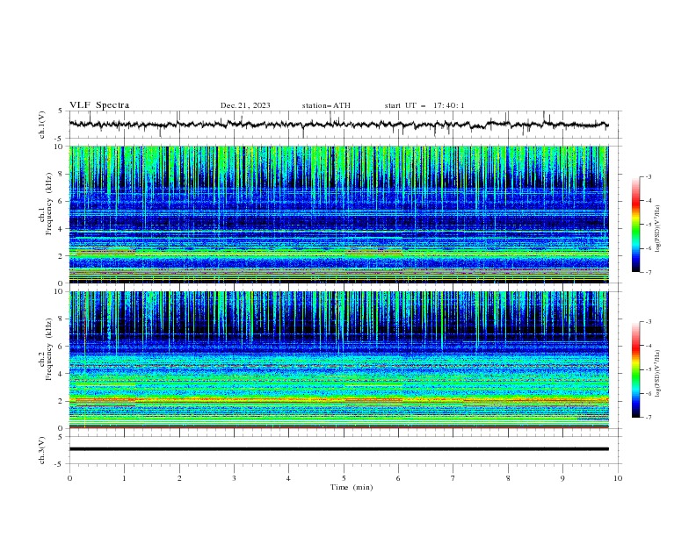Click the 'start UT = 17:40:1' text
Screen dimensions: 696x537
coord(424,105)
